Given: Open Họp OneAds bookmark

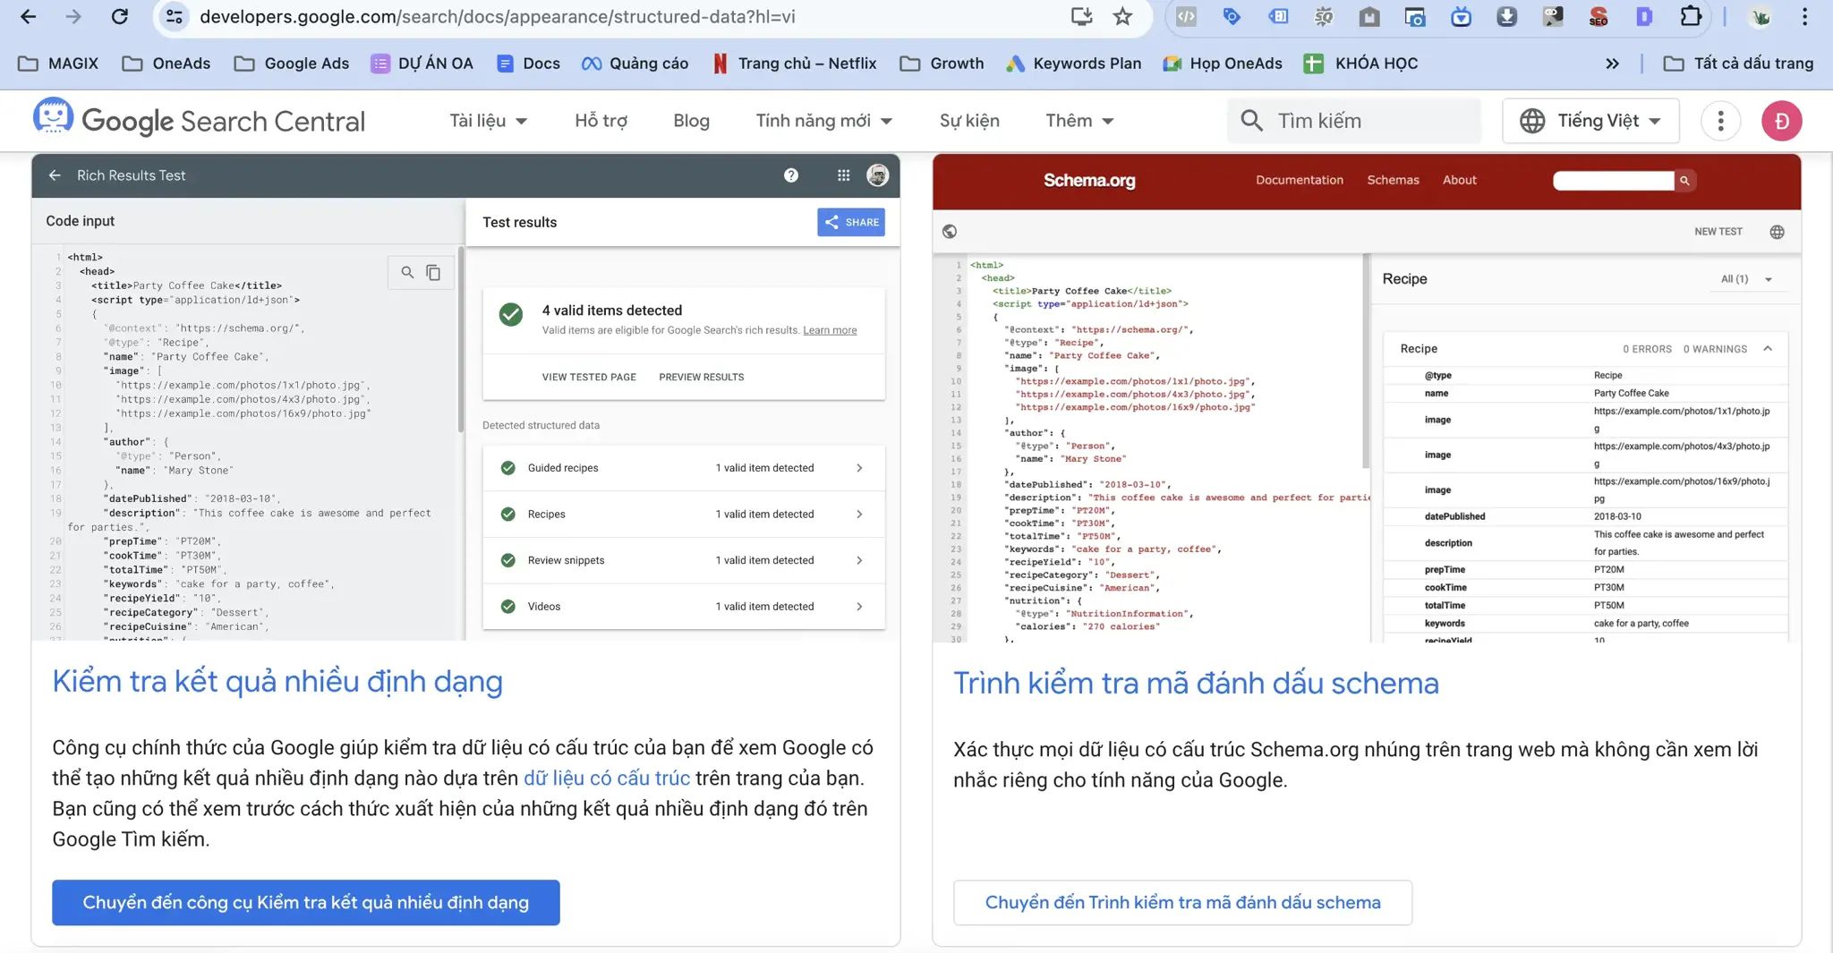Looking at the screenshot, I should point(1223,64).
